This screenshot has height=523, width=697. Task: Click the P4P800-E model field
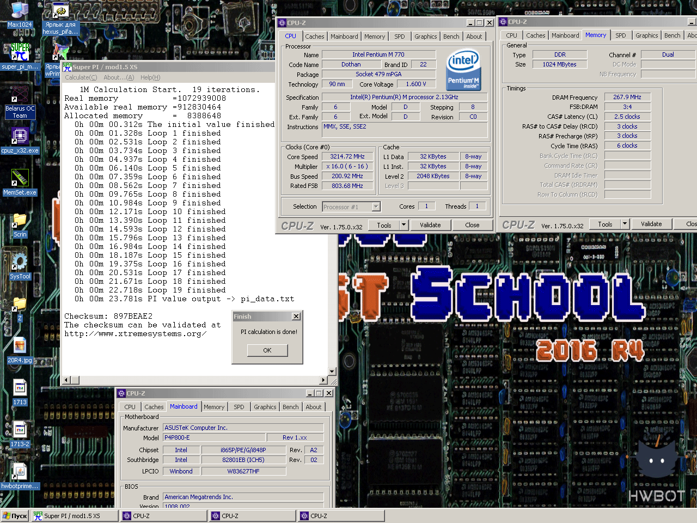pyautogui.click(x=213, y=437)
